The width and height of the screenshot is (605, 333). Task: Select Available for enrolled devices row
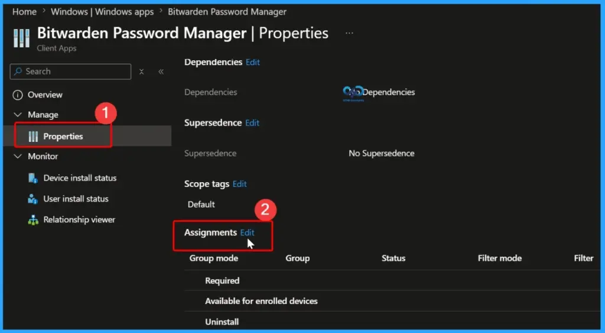tap(392, 301)
